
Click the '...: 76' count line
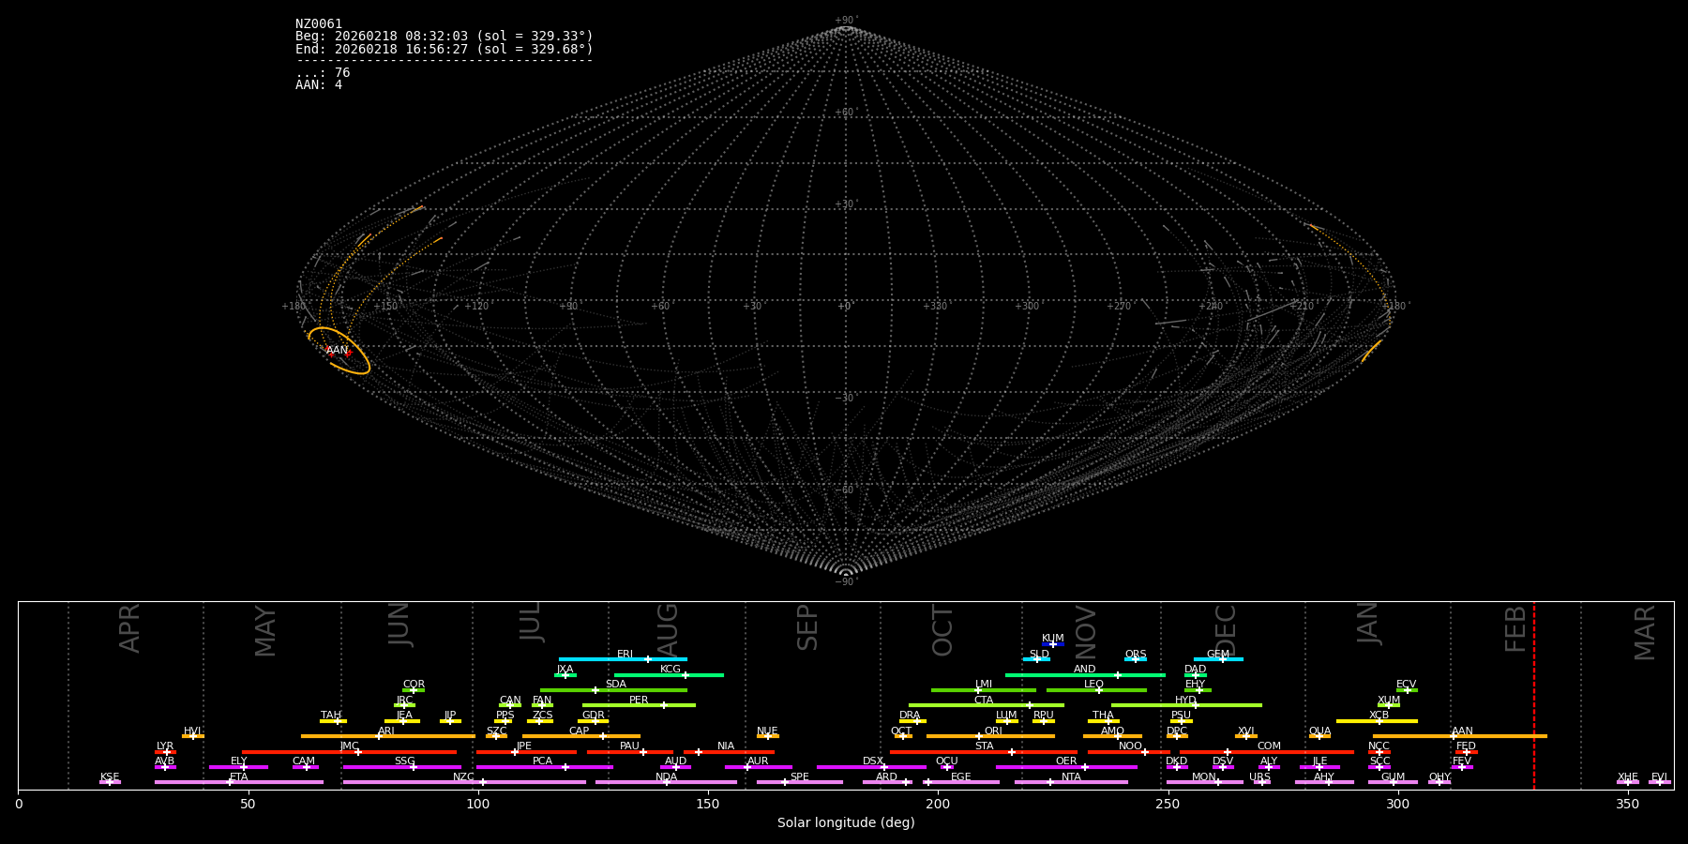pos(323,73)
